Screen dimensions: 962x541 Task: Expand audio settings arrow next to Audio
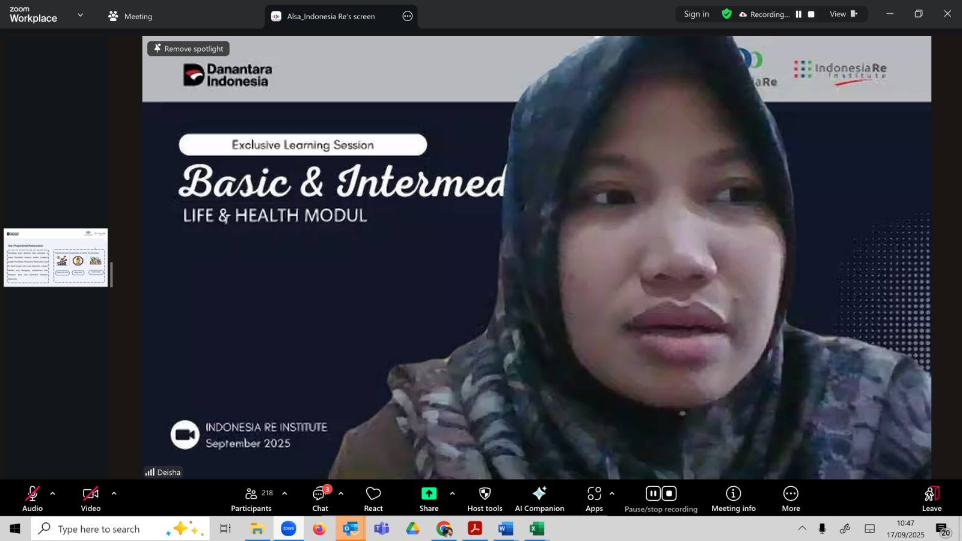point(53,494)
